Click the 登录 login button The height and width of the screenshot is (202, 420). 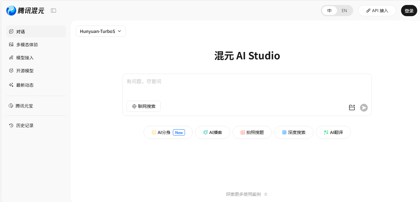409,11
